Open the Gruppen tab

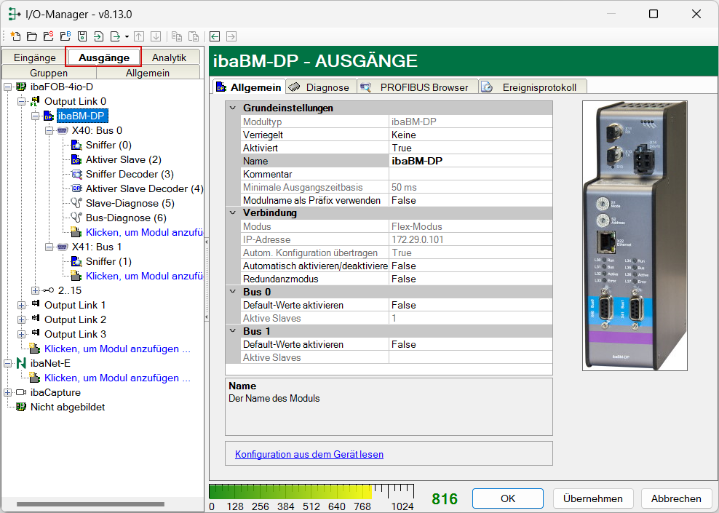(x=49, y=73)
